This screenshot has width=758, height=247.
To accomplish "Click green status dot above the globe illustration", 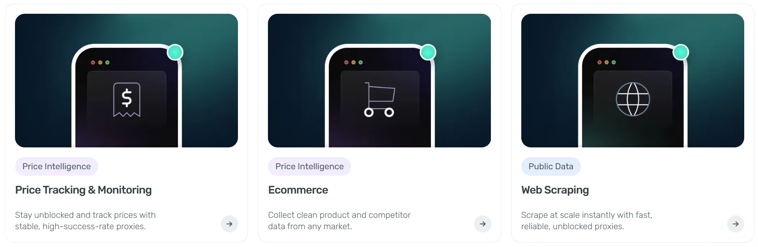I will coord(681,52).
